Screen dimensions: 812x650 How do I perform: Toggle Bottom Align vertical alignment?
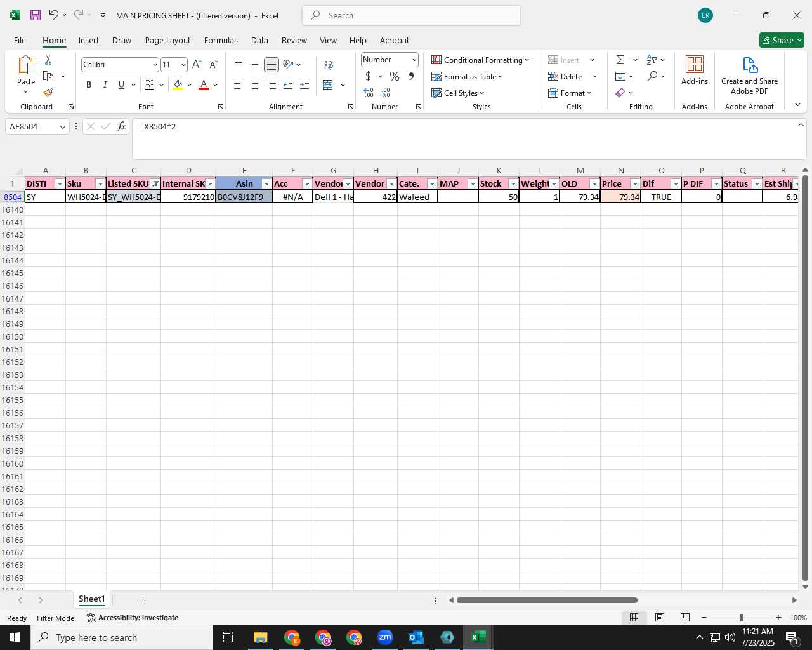(271, 65)
